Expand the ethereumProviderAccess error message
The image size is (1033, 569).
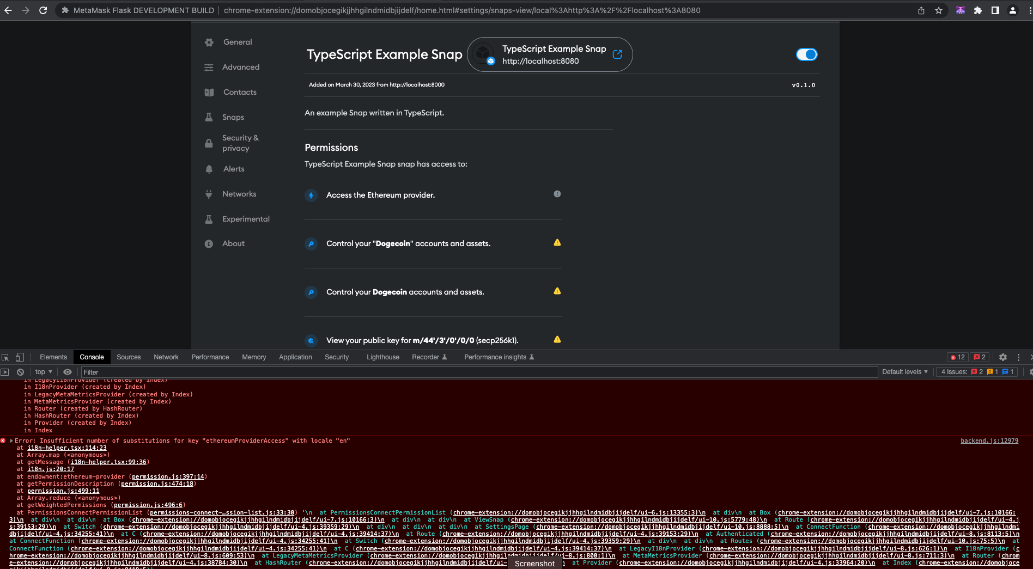point(11,440)
